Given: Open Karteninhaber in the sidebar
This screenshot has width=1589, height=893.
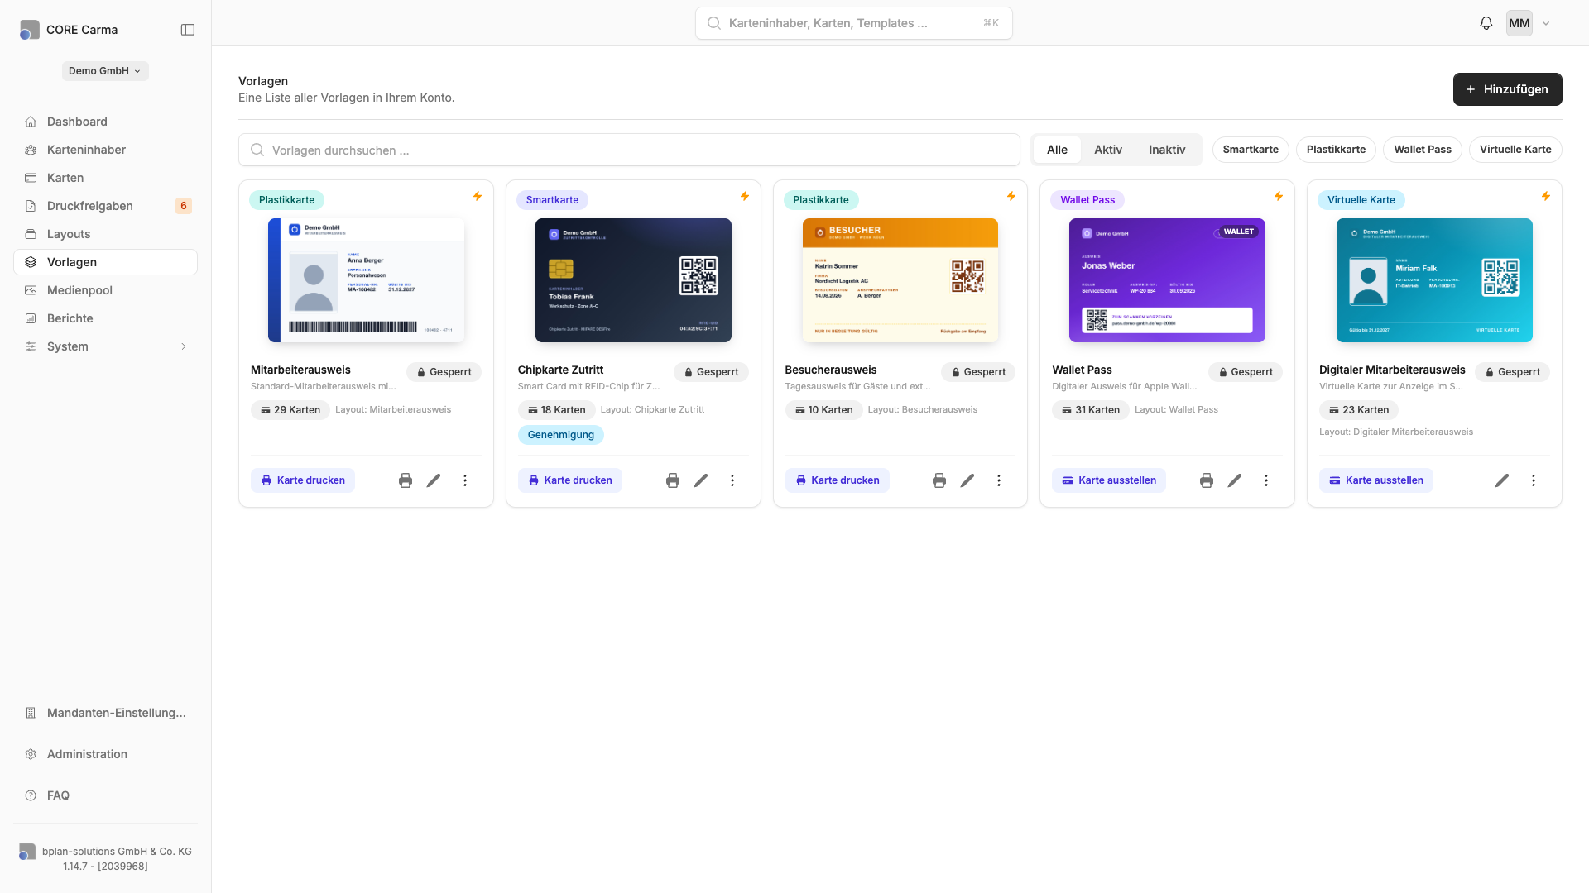Looking at the screenshot, I should pos(105,150).
